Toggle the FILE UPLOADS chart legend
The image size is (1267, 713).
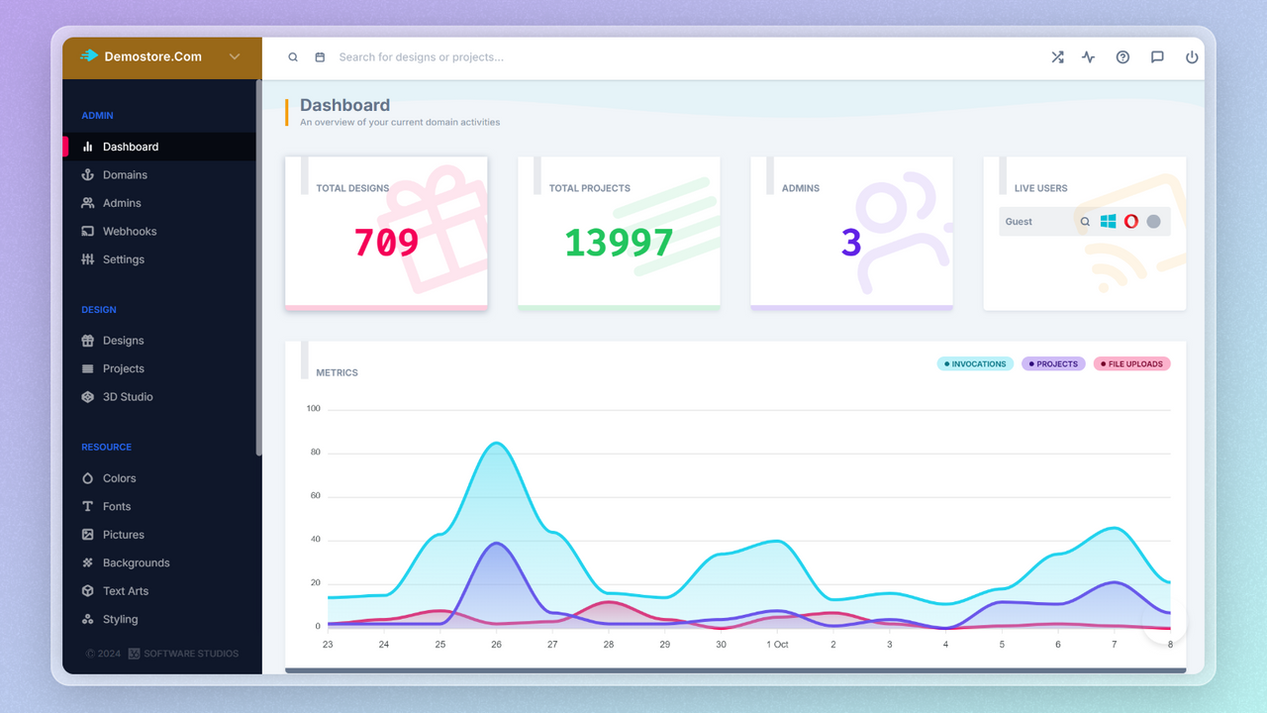[x=1130, y=363]
